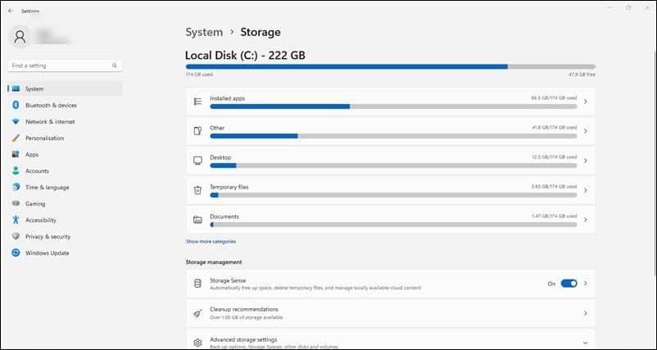This screenshot has width=657, height=350.
Task: Expand Advanced storage settings chevron
Action: click(586, 343)
